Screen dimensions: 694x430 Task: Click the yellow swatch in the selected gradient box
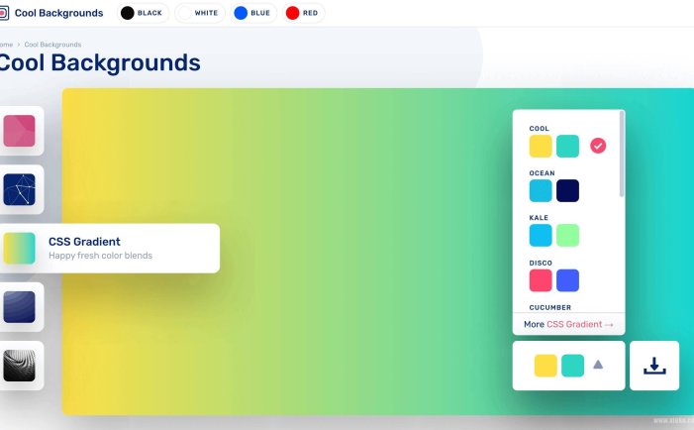click(x=545, y=366)
